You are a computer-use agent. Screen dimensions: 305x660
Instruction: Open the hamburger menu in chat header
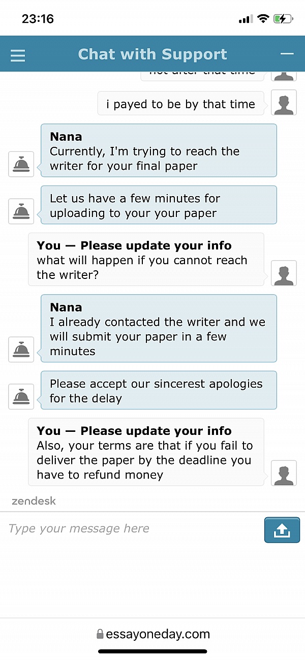pyautogui.click(x=18, y=55)
